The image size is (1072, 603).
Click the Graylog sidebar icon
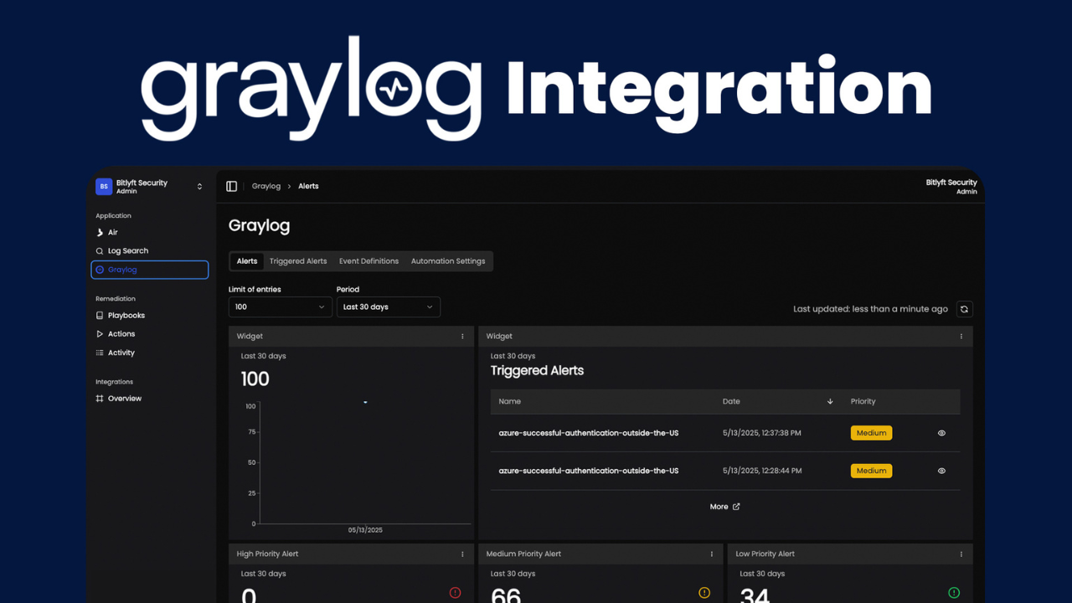point(100,270)
